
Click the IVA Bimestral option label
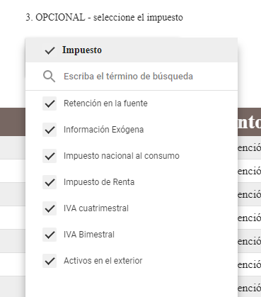[x=89, y=235]
